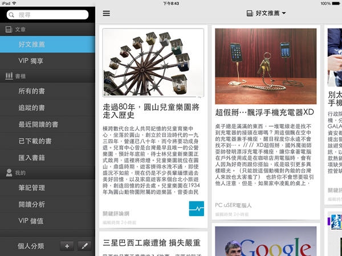342x256 pixels.
Task: Click the book icon beside 好文推薦 title
Action: [x=250, y=13]
